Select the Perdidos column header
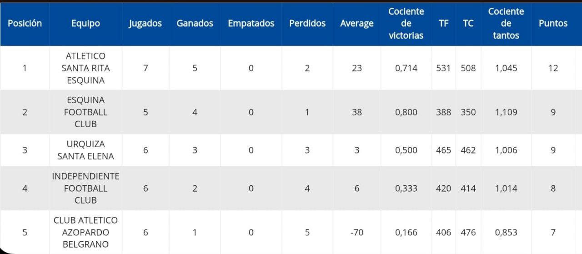The width and height of the screenshot is (582, 254). tap(307, 24)
